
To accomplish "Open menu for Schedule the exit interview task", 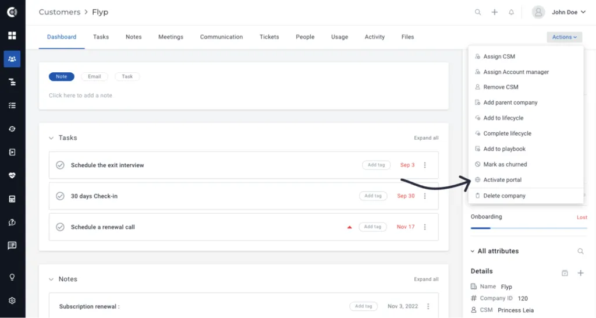I will (425, 165).
